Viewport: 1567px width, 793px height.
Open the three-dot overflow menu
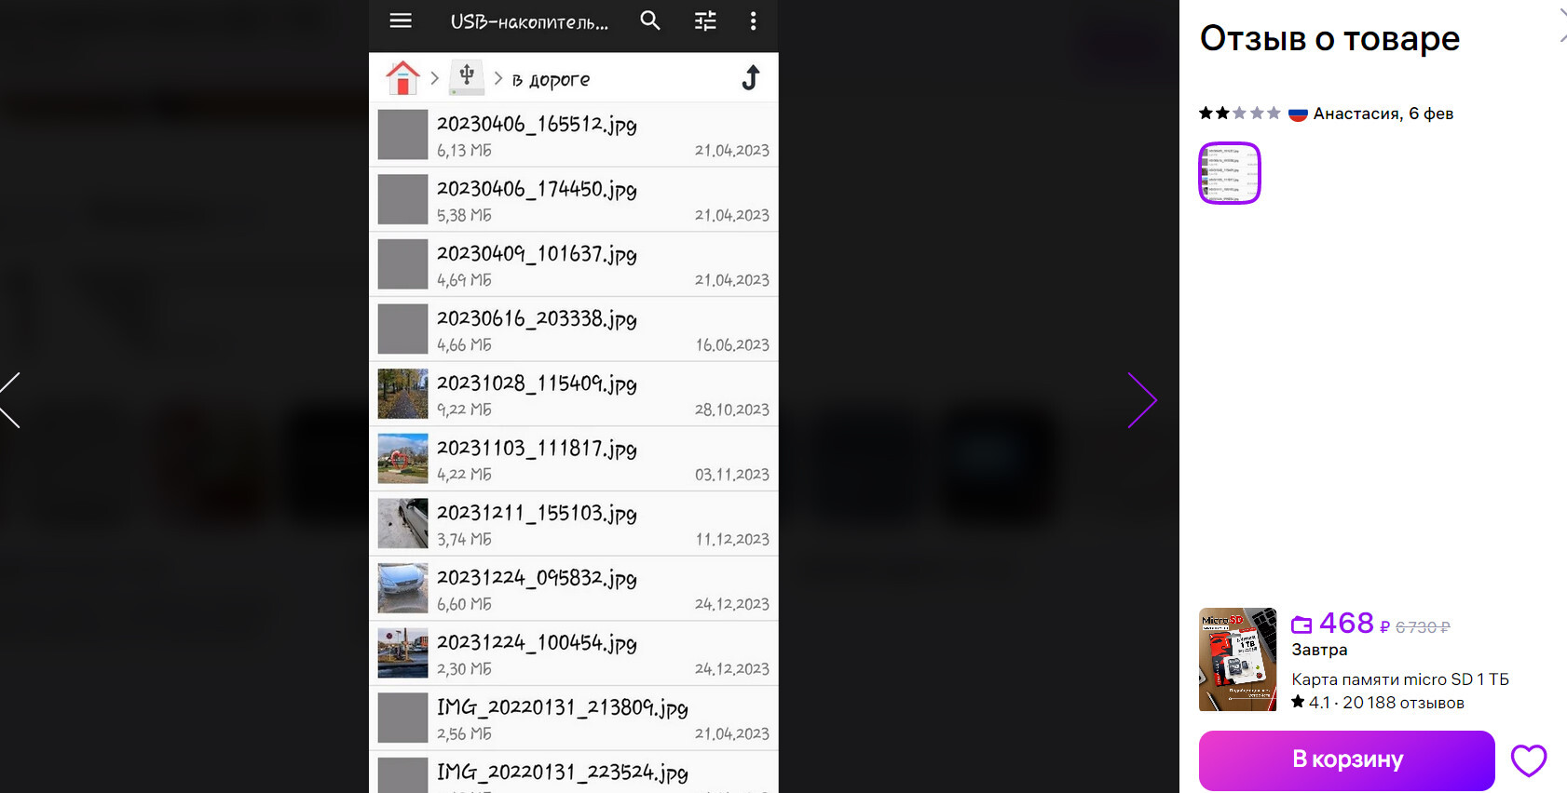[753, 20]
